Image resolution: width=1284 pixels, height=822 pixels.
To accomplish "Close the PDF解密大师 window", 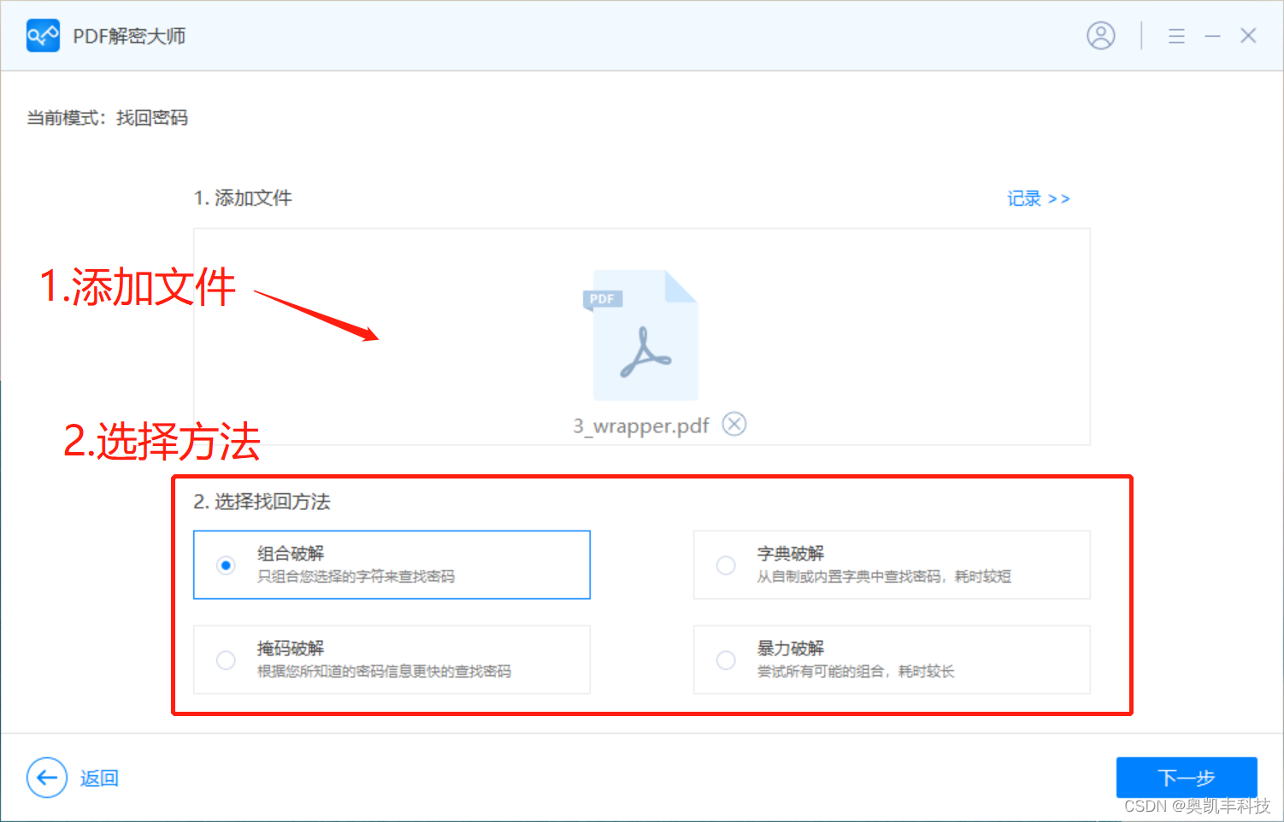I will pos(1248,36).
